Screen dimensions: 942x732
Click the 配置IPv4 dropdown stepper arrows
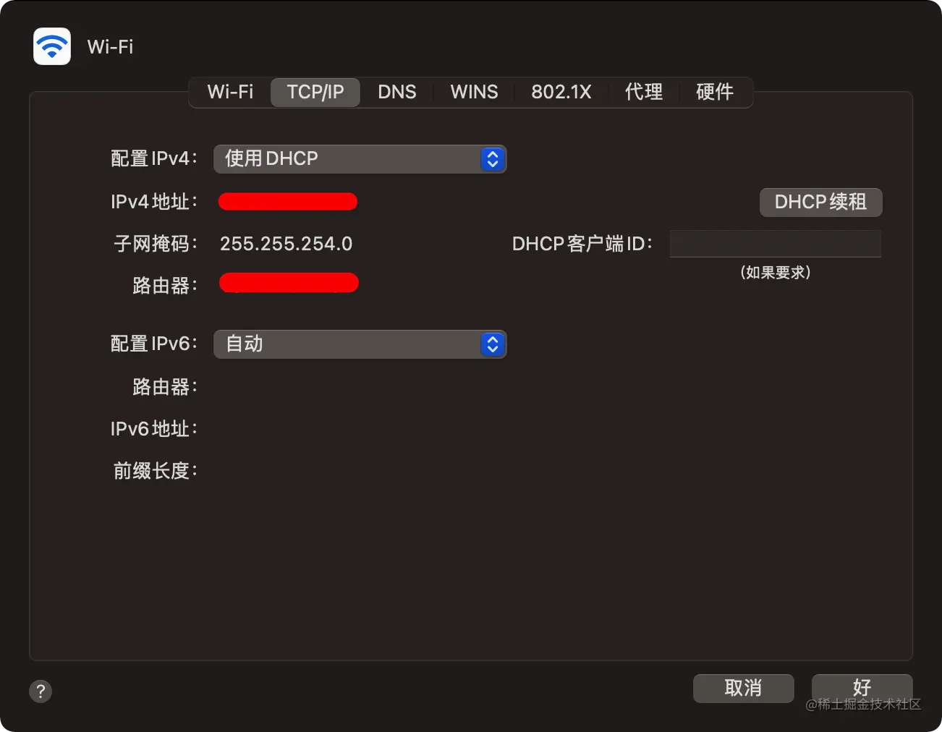pos(493,159)
